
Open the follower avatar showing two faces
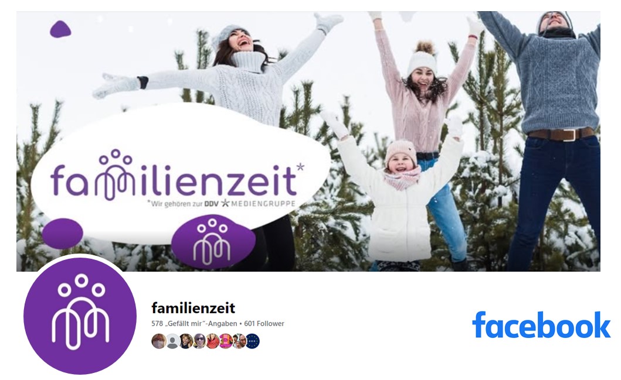point(239,341)
